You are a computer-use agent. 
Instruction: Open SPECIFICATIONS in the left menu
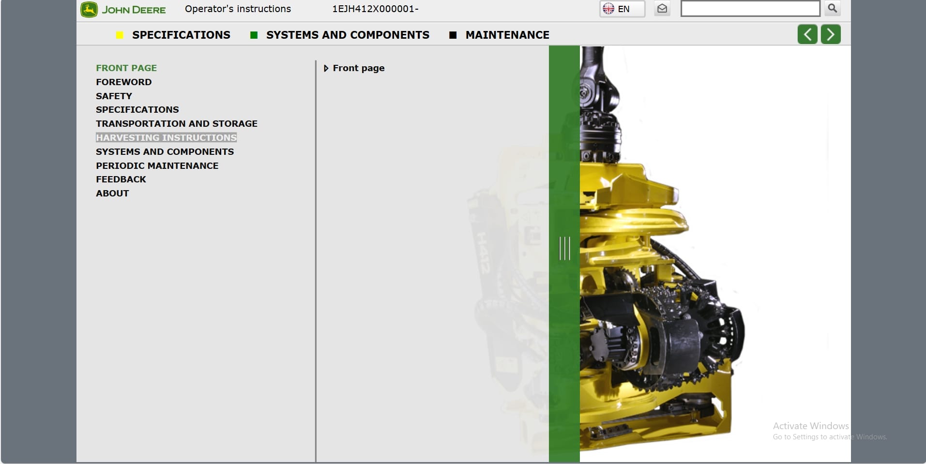point(137,110)
